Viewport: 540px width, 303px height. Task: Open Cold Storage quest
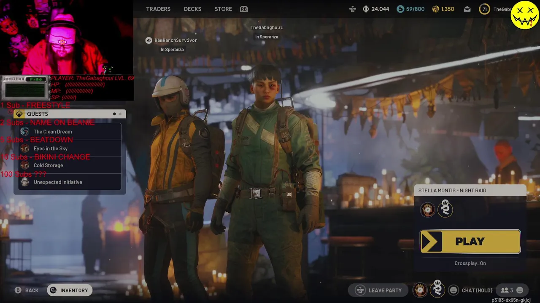pos(70,165)
